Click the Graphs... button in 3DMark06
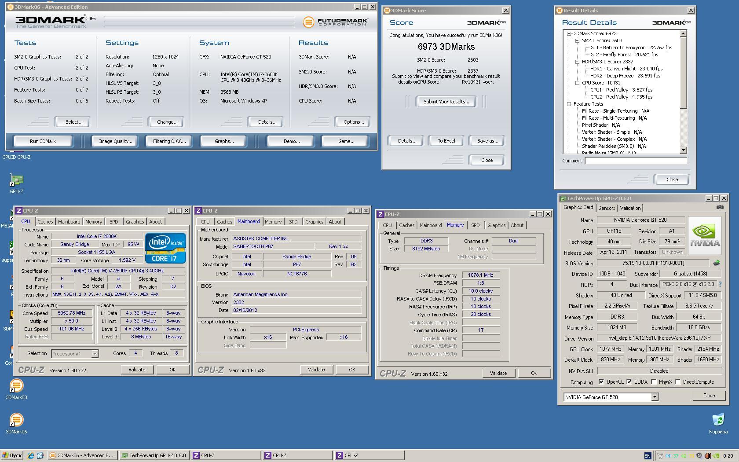Screen dimensions: 739x462 pyautogui.click(x=224, y=141)
